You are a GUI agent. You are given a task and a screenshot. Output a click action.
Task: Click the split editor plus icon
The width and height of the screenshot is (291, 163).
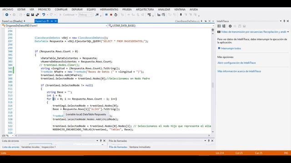(x=213, y=30)
